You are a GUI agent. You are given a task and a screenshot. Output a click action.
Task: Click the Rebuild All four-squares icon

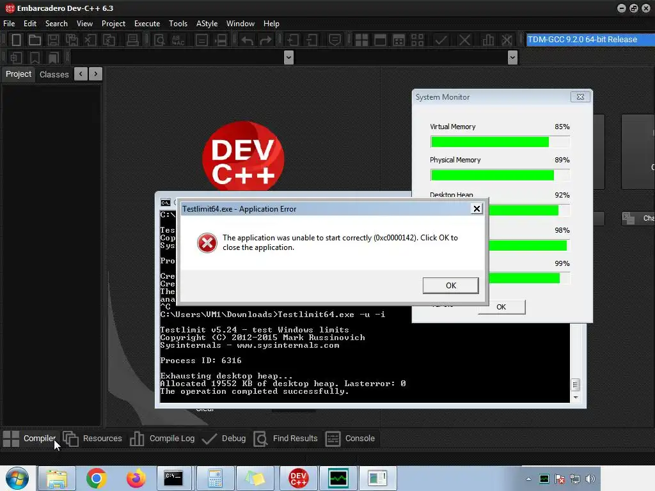pos(417,40)
